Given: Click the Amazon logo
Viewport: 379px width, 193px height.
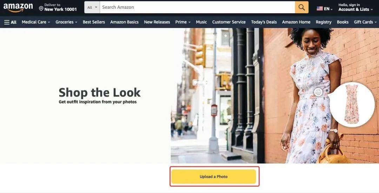Looking at the screenshot, I should (18, 8).
